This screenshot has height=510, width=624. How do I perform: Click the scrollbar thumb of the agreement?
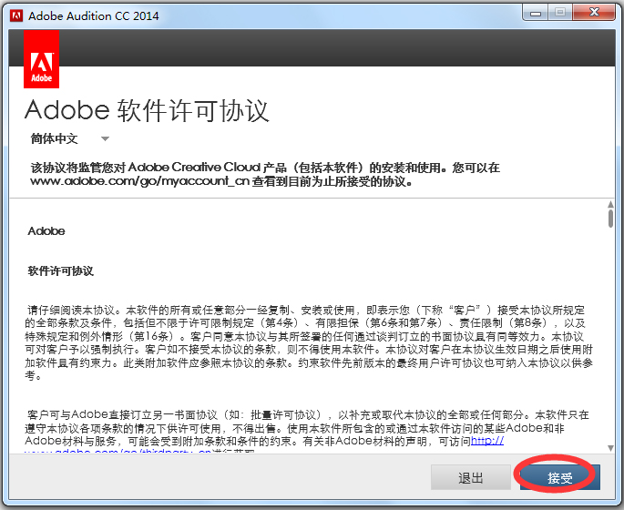tap(610, 219)
